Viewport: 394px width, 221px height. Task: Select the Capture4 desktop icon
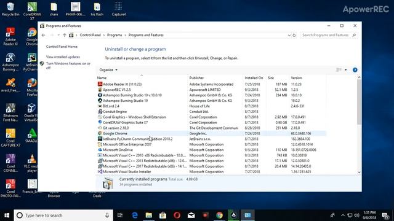[x=119, y=9]
